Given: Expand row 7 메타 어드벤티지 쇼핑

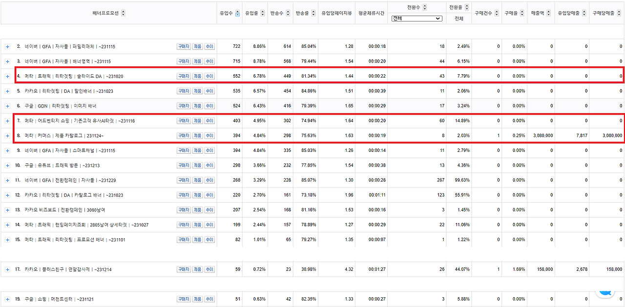Looking at the screenshot, I should [7, 121].
